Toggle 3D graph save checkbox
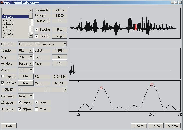Viewport: 183px width, 130px height. [x=37, y=109]
